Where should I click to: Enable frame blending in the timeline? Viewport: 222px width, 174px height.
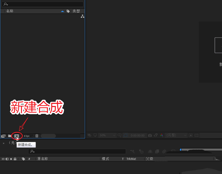coord(157,151)
